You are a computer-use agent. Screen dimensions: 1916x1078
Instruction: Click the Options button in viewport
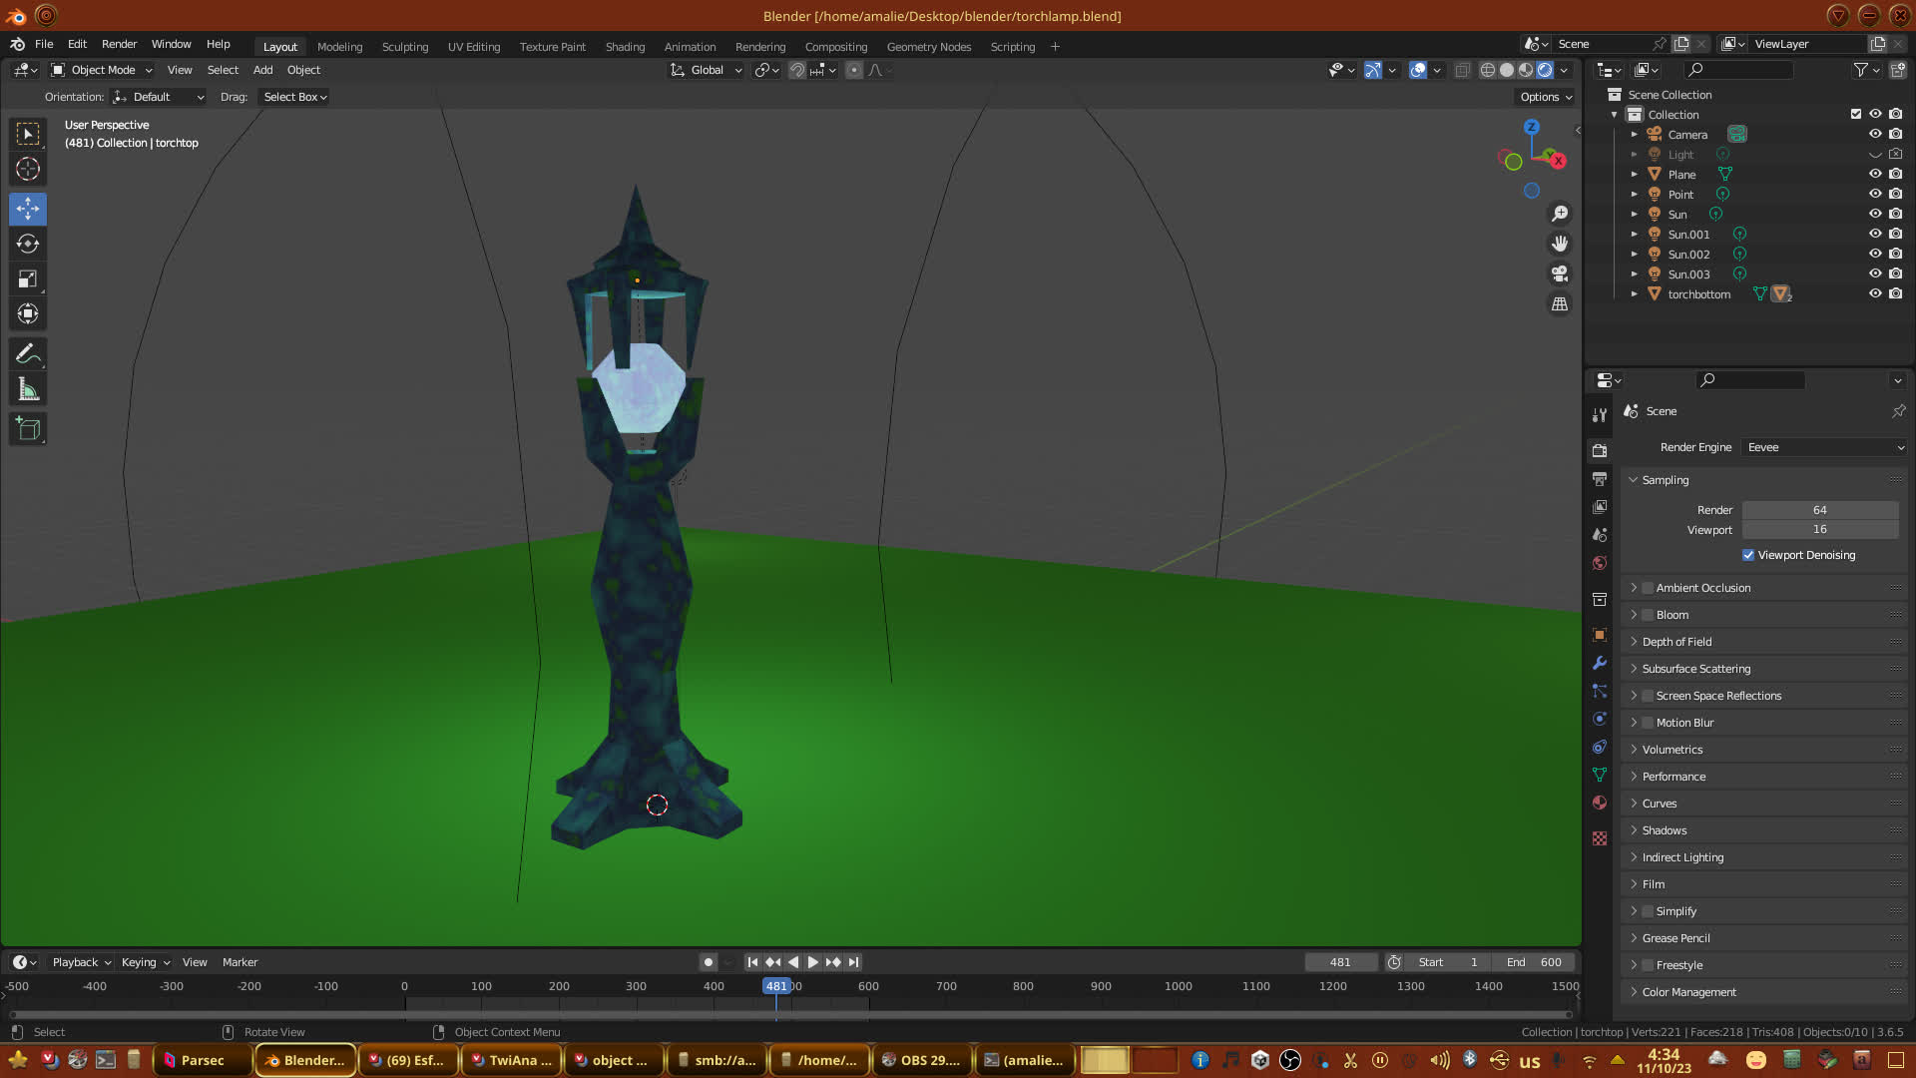pos(1546,97)
